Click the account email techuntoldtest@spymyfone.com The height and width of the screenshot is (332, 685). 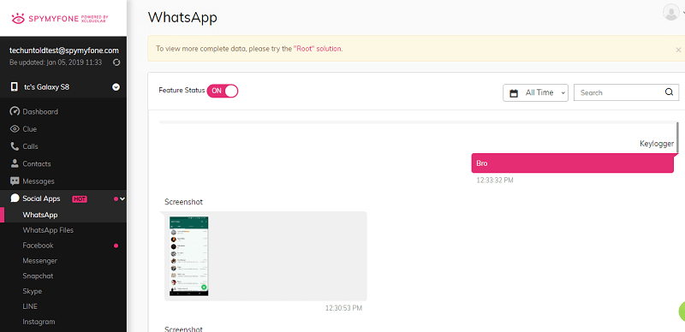[x=64, y=50]
